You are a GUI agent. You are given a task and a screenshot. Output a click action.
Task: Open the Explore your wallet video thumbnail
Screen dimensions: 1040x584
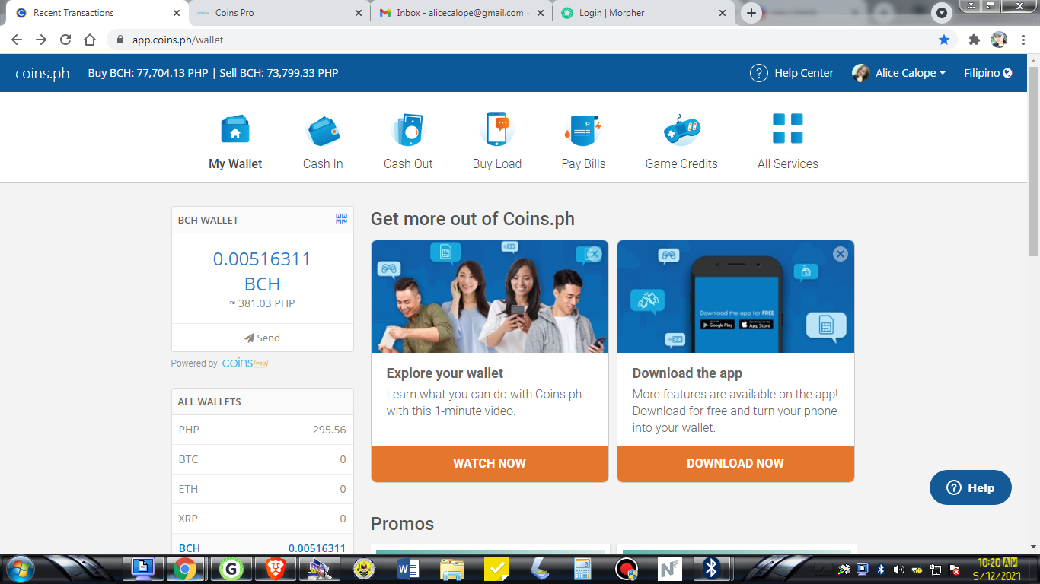coord(490,297)
